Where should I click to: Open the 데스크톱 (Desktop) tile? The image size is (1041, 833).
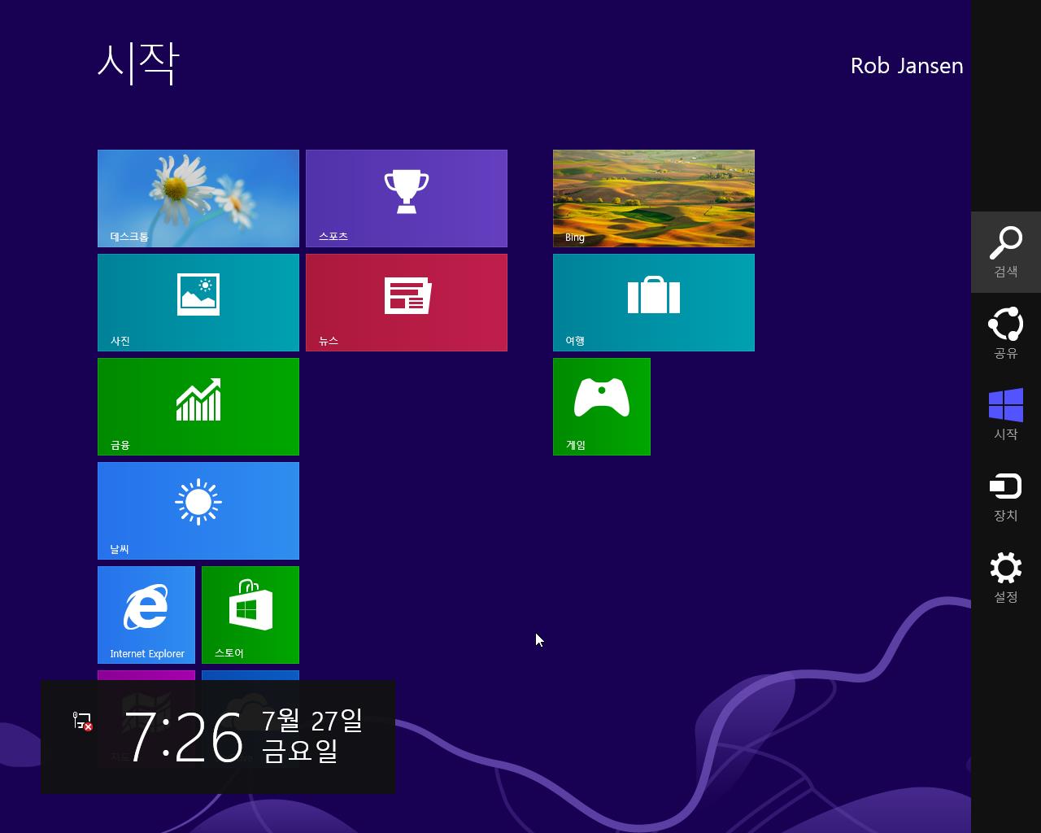(198, 198)
